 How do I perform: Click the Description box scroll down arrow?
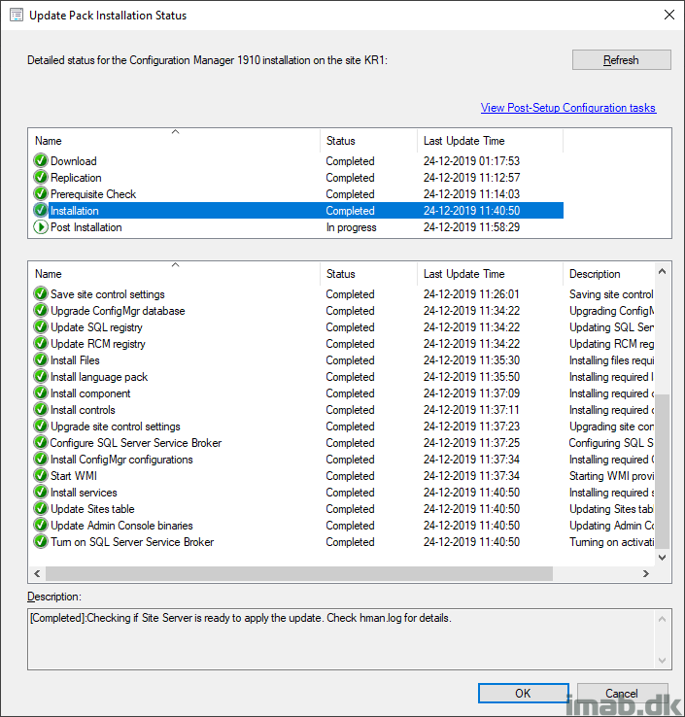click(x=662, y=661)
